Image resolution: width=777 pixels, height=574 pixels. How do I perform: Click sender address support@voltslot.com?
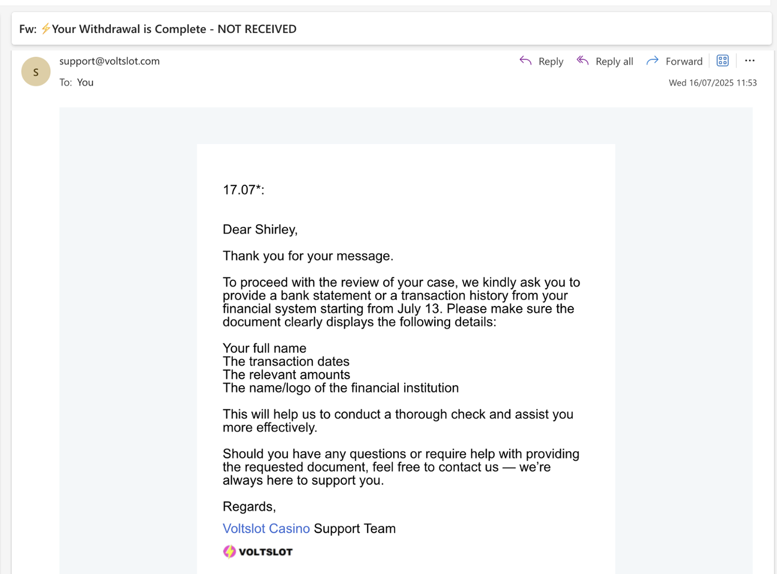tap(109, 61)
